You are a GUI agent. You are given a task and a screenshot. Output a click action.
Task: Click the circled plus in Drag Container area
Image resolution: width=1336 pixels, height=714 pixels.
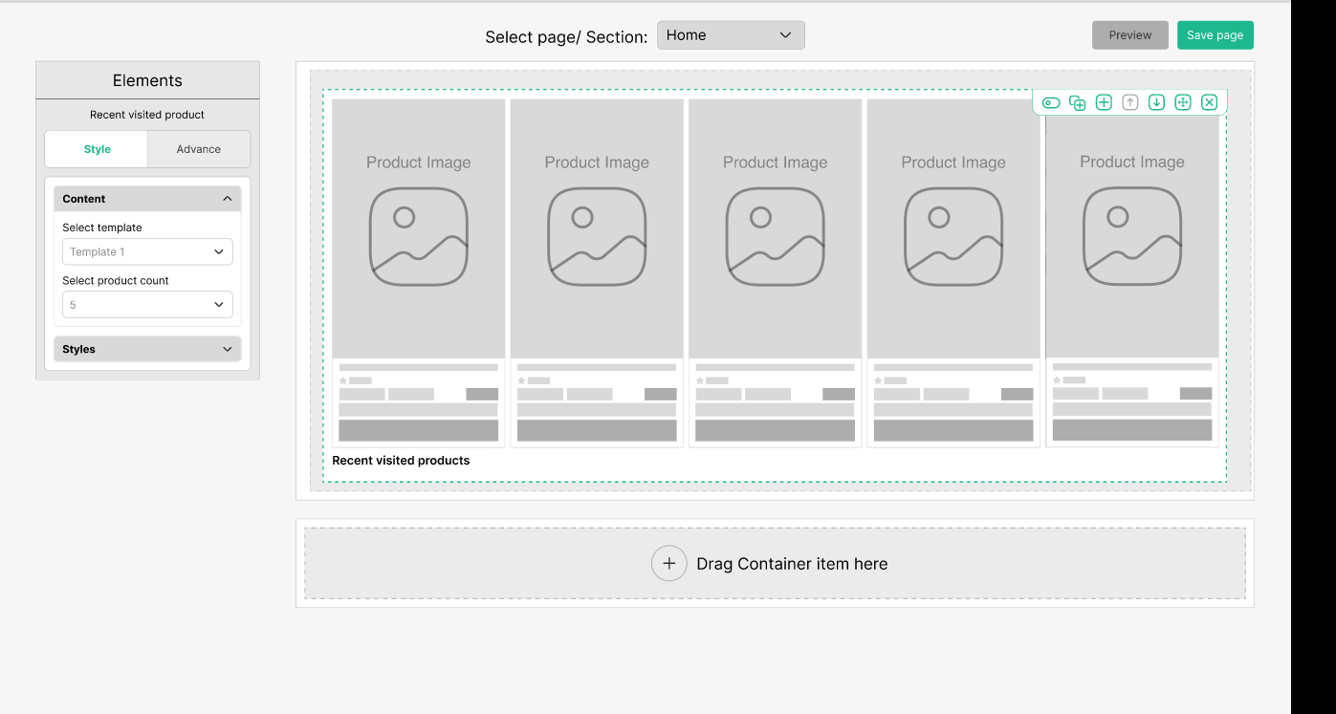[x=669, y=564]
